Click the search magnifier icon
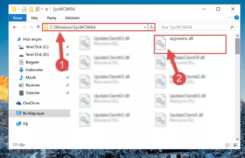The height and width of the screenshot is (158, 245). click(x=232, y=27)
